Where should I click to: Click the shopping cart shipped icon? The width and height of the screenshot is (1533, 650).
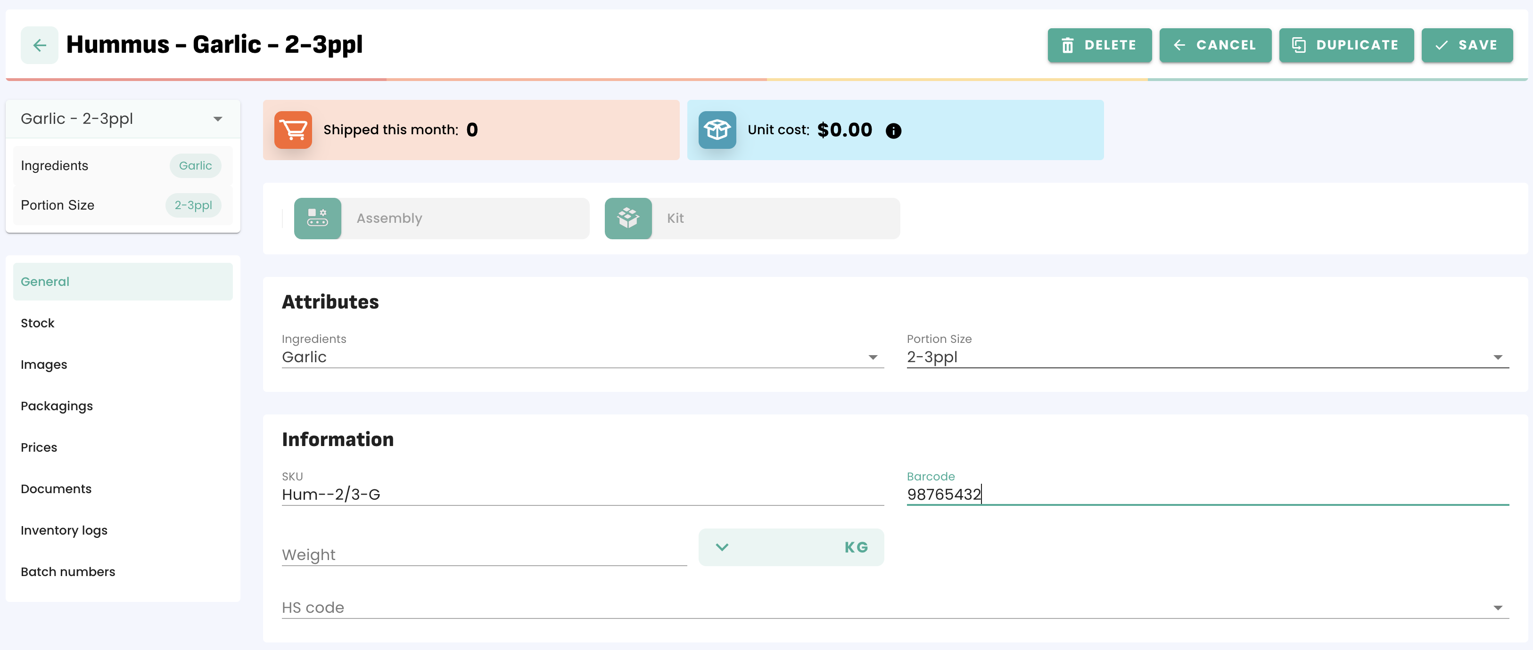293,130
